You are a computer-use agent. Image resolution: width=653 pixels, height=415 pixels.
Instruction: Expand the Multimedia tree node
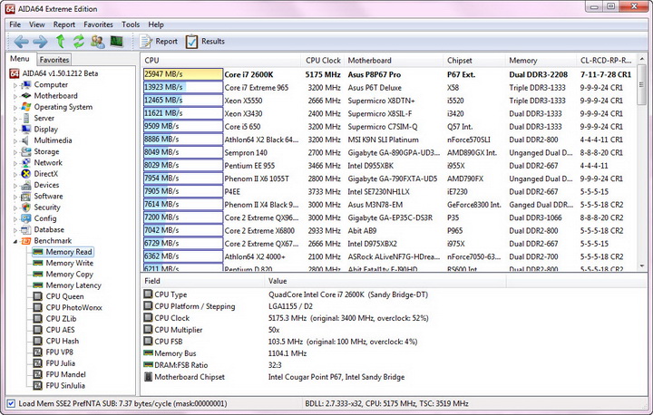pos(15,140)
